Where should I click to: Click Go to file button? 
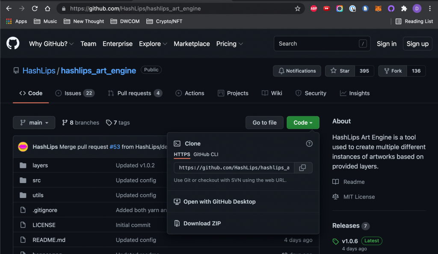coord(264,123)
